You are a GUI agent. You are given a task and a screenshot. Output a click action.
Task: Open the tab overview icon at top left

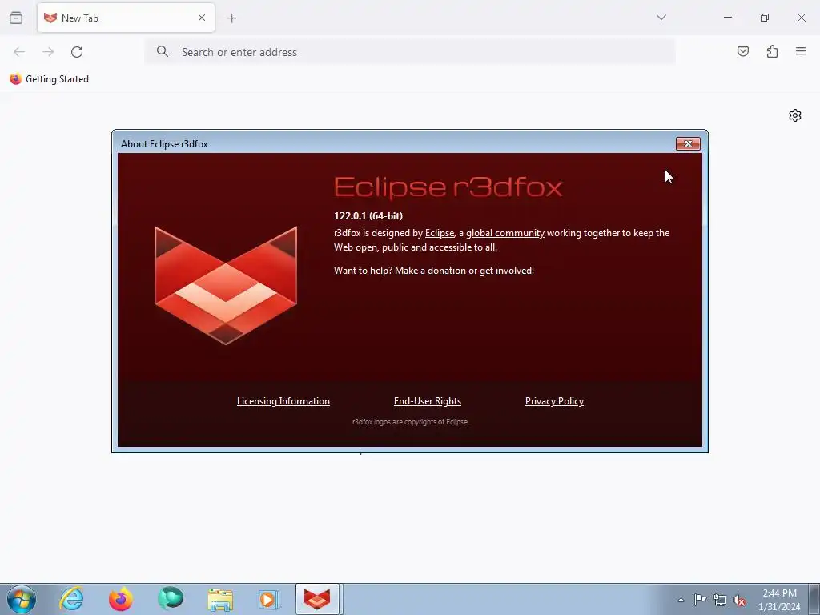click(16, 18)
